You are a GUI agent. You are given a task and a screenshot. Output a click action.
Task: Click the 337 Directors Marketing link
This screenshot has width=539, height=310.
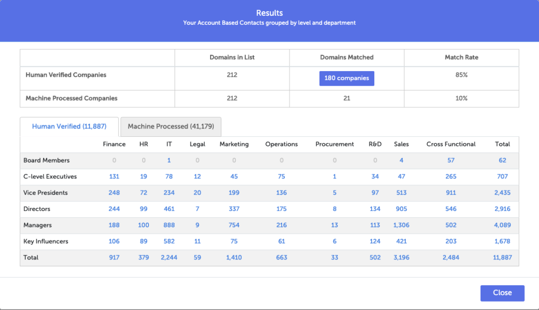[234, 209]
